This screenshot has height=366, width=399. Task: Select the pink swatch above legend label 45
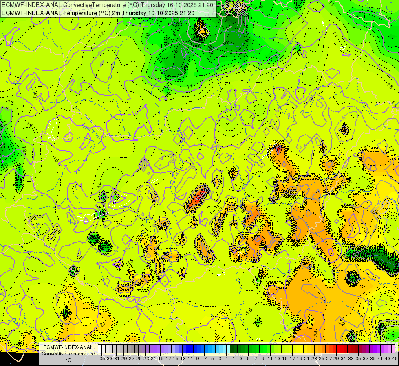393,349
